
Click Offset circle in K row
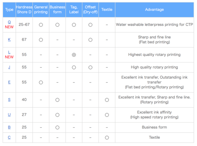90,40
